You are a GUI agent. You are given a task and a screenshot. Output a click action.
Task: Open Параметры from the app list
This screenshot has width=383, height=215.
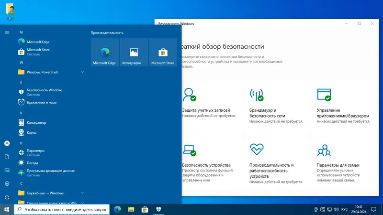tap(51, 152)
